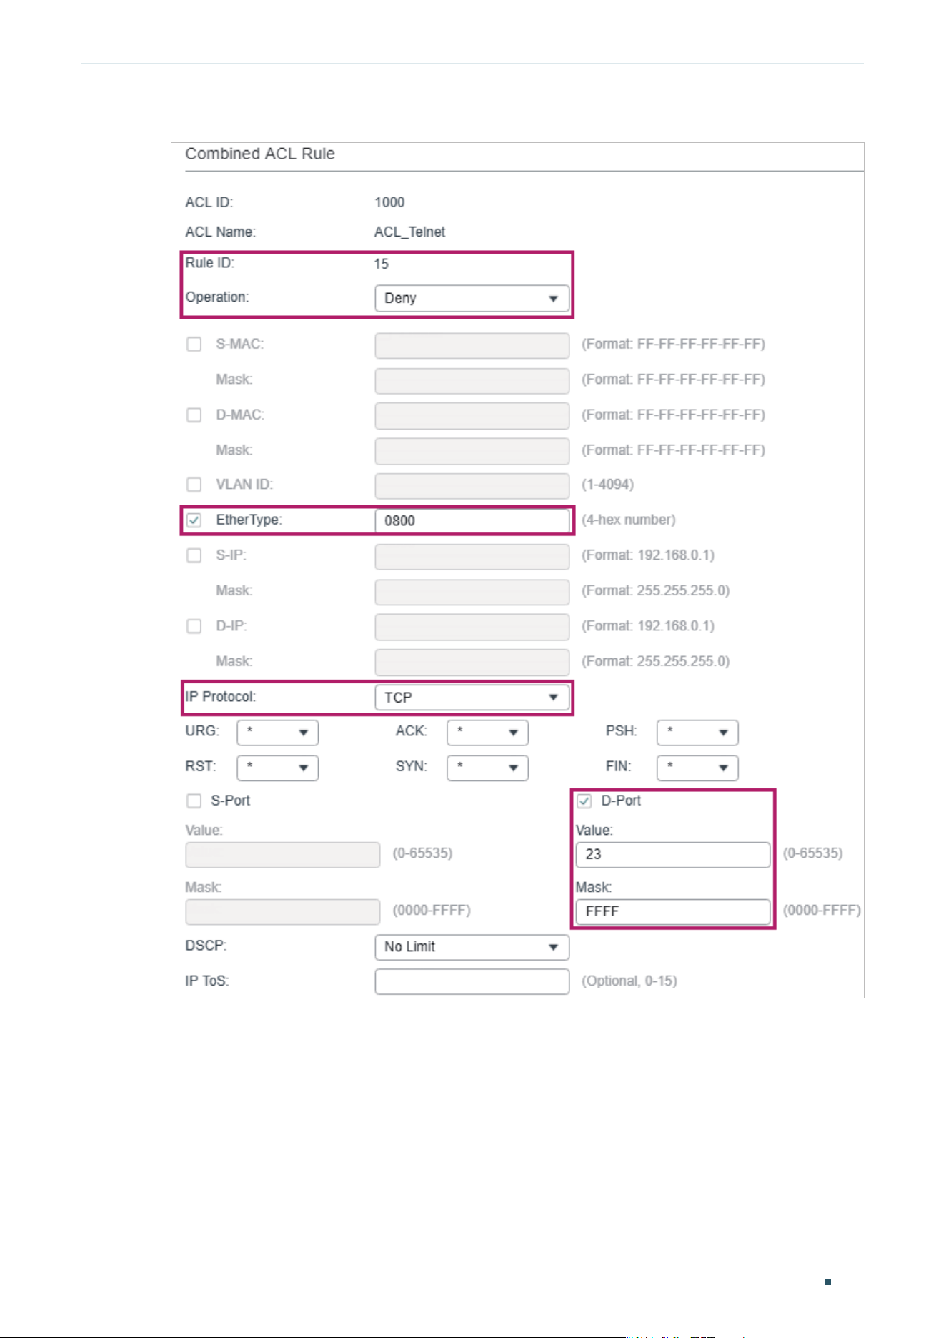Click the ACL Name value ACL_Telnet

click(409, 232)
